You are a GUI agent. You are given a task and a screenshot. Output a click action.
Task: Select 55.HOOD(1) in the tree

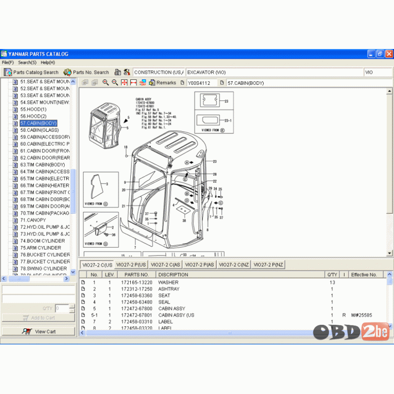33,109
